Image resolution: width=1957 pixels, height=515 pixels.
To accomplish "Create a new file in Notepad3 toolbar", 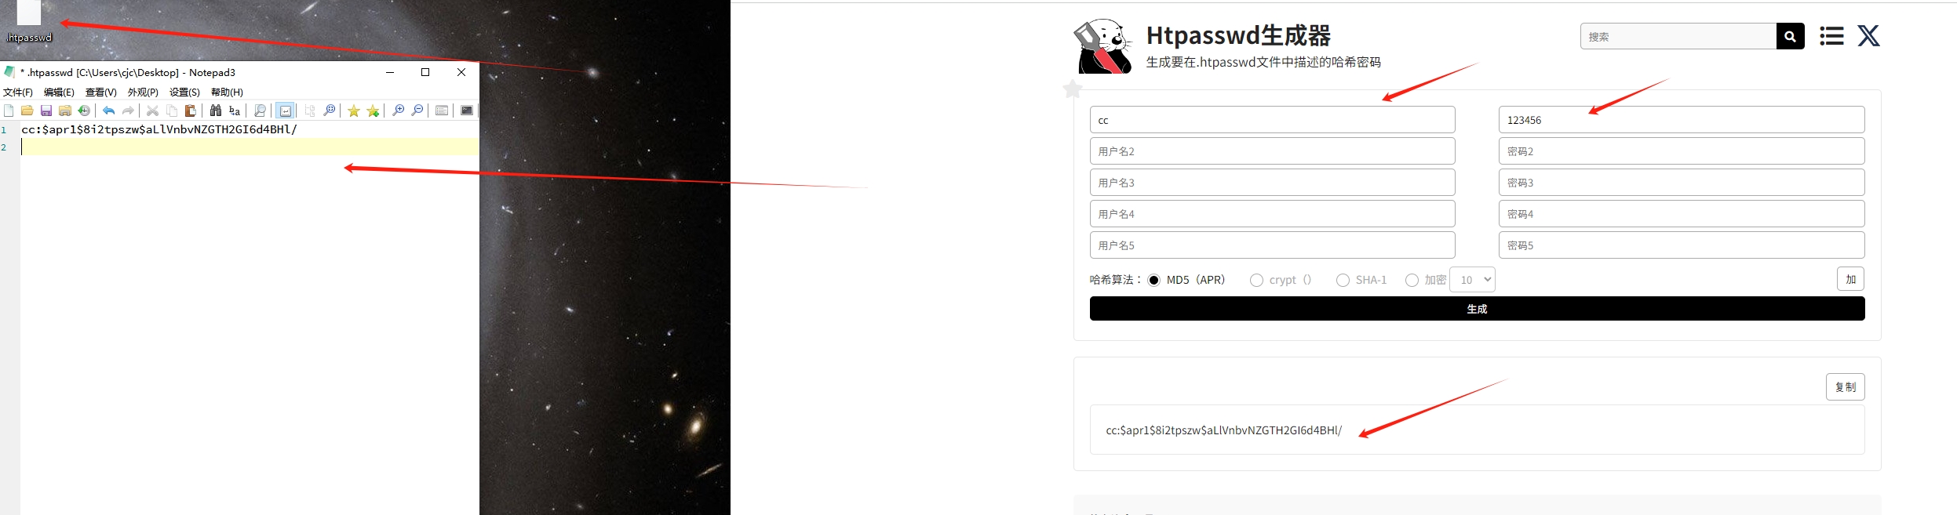I will tap(9, 111).
